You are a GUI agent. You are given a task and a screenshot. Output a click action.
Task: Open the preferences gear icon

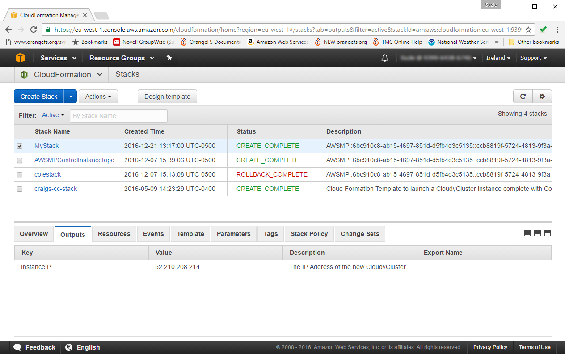(x=542, y=96)
